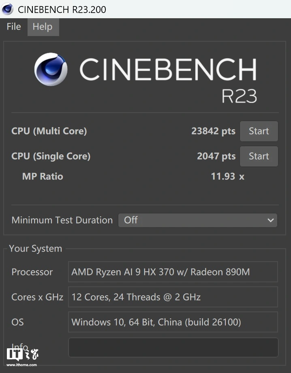Viewport: 291px width, 373px height.
Task: Click the Info text input field
Action: 173,347
